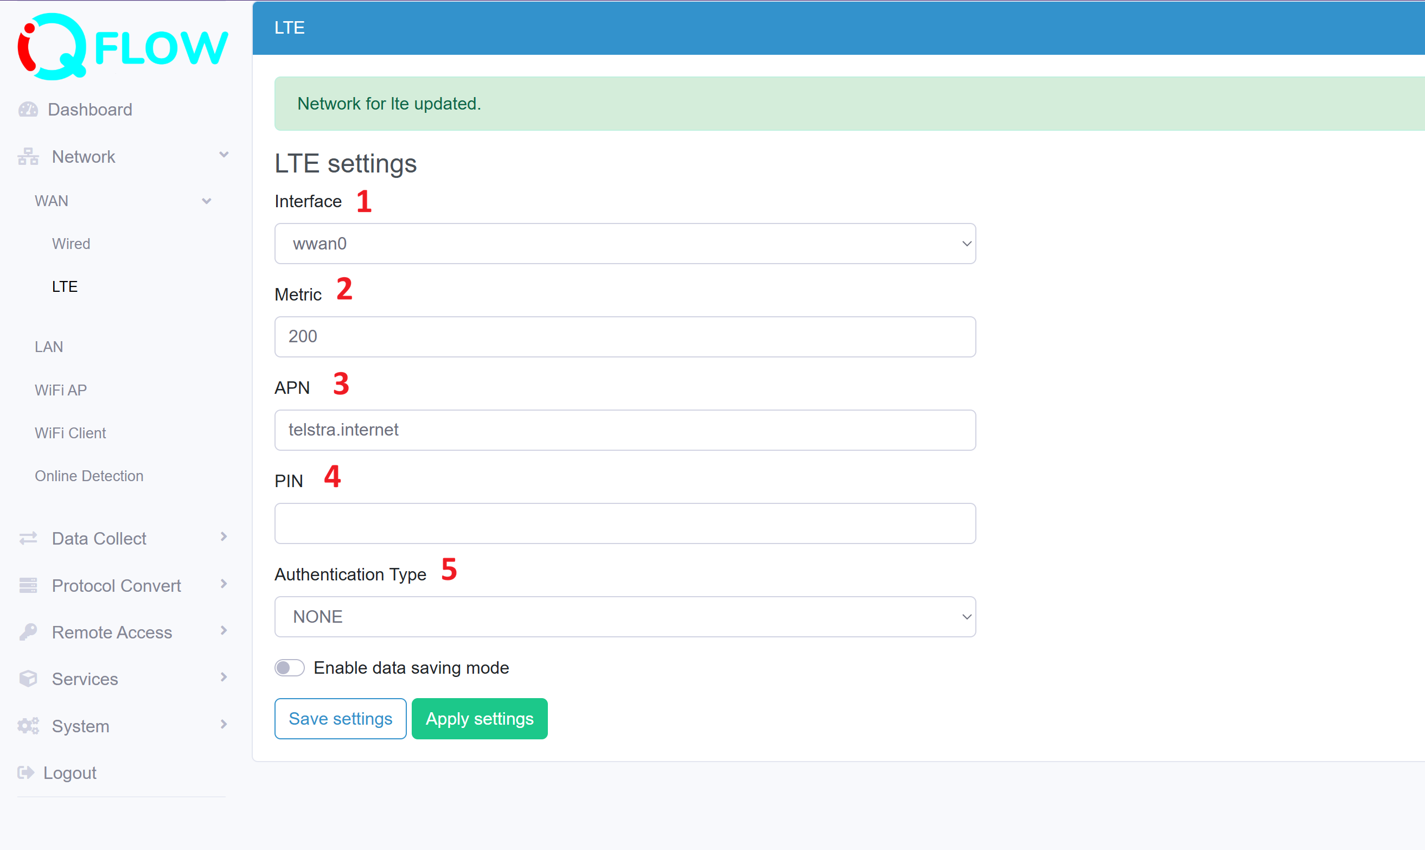Click the Network sidebar icon
The image size is (1425, 850).
(x=28, y=156)
